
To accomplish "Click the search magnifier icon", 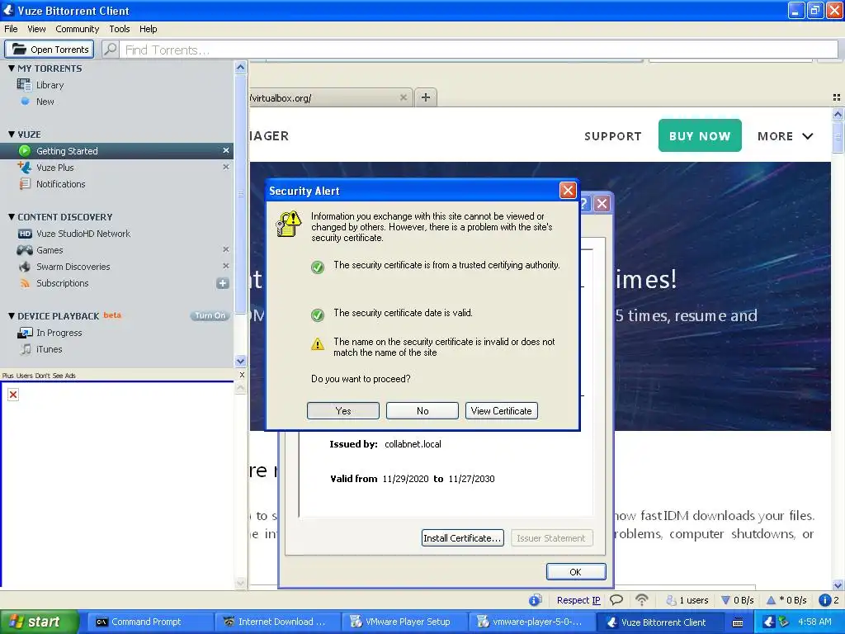I will (x=110, y=49).
